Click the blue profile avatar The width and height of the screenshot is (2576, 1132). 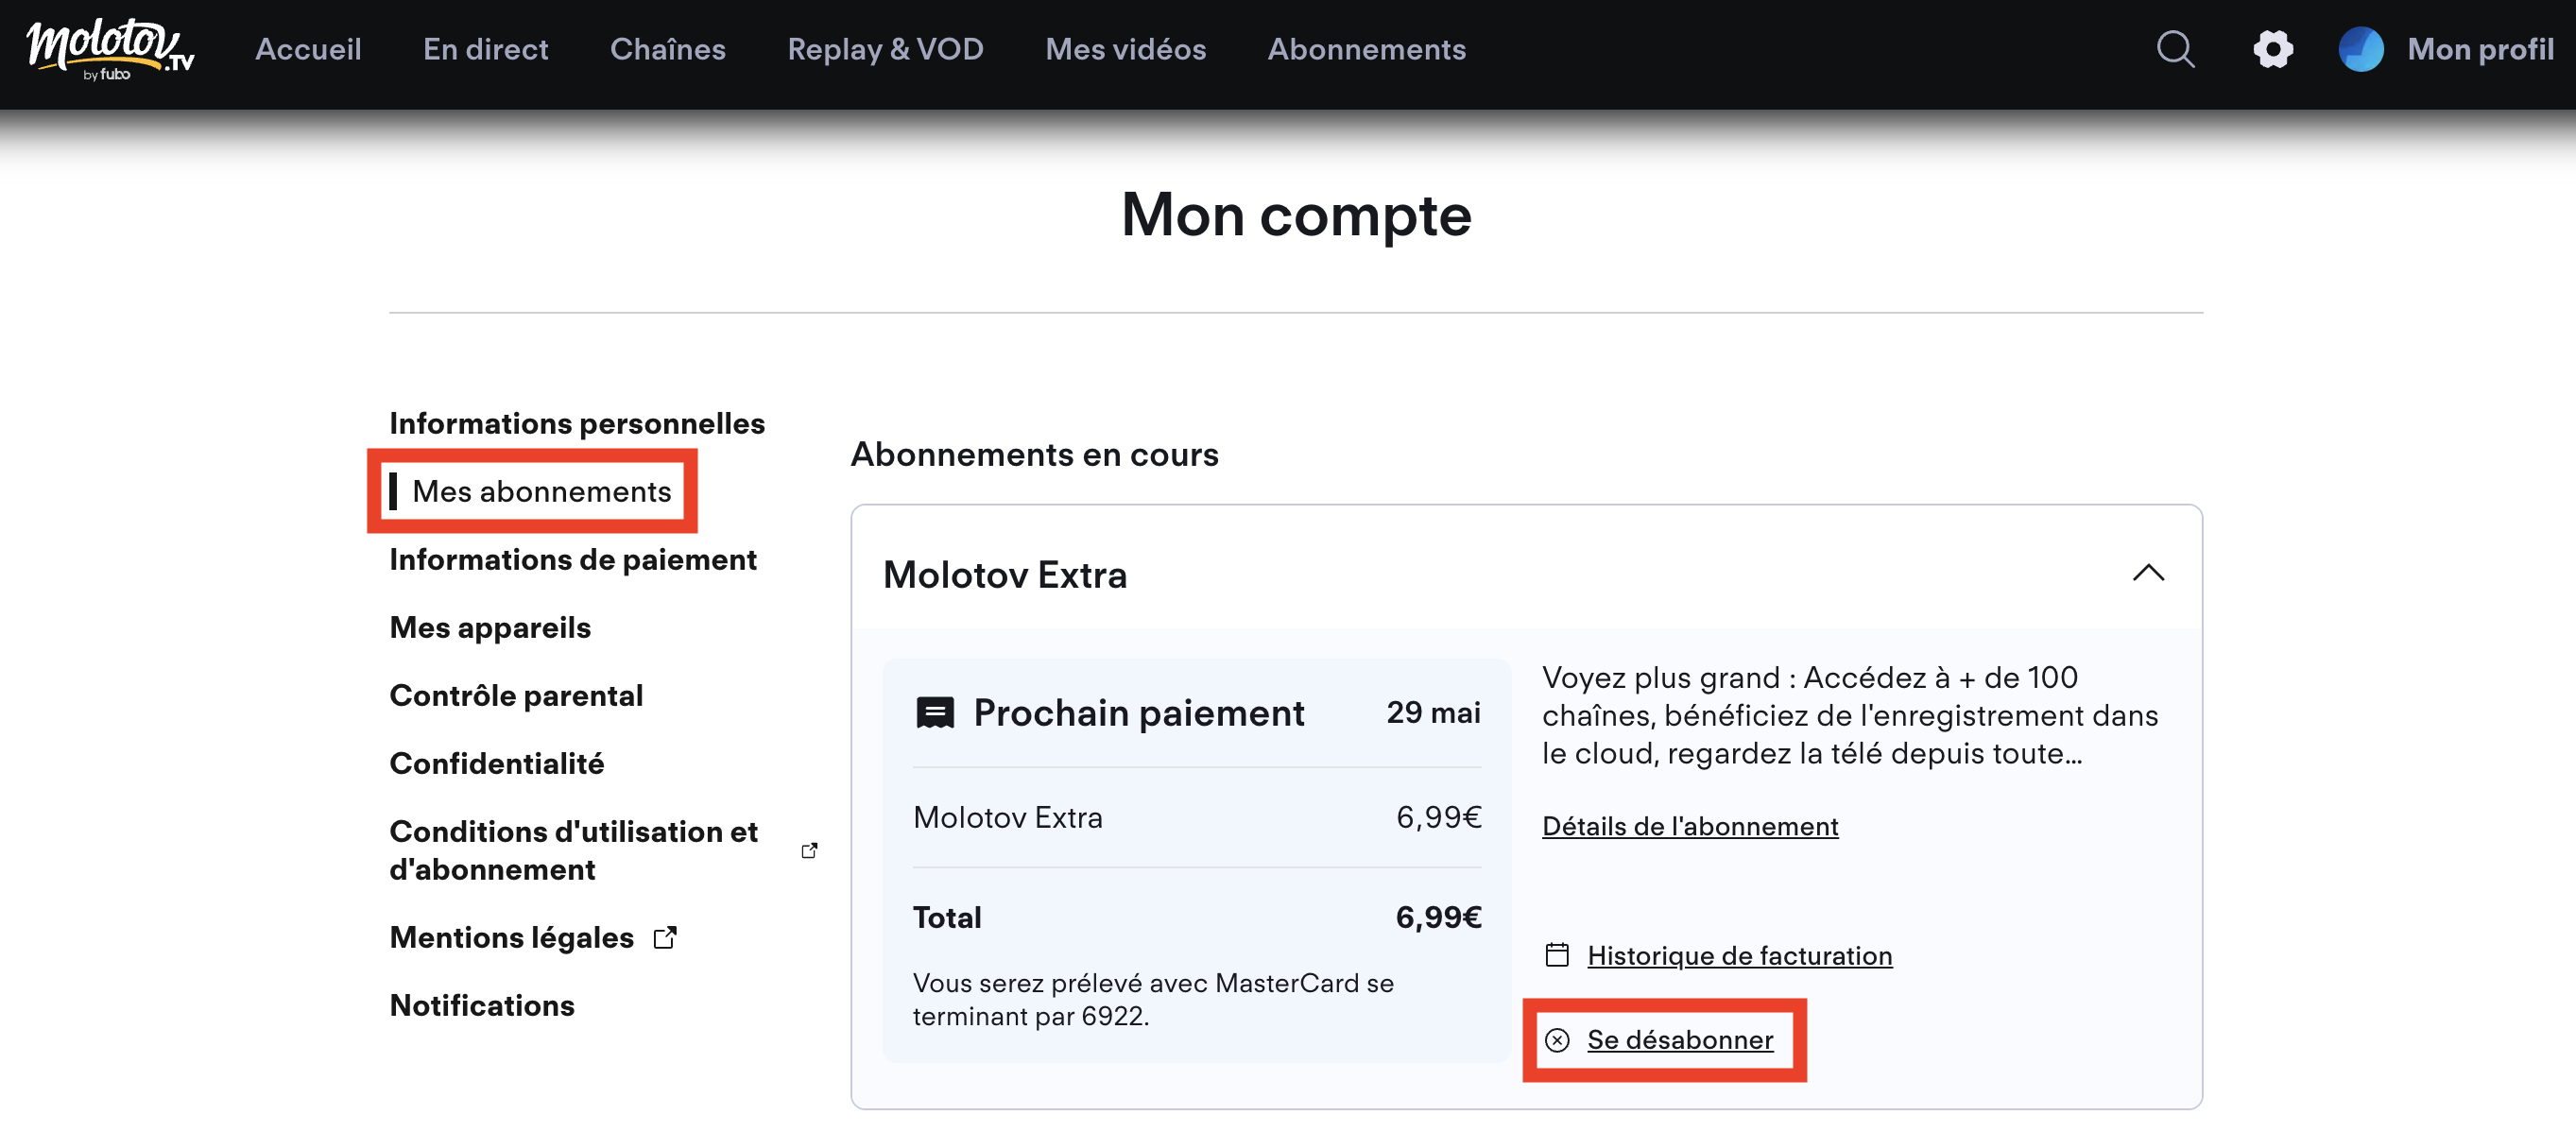[x=2361, y=49]
